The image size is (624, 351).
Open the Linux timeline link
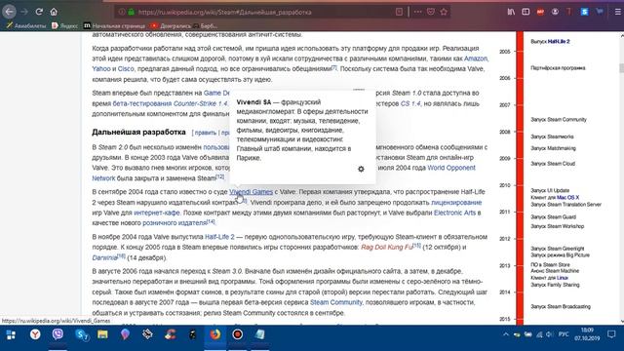coord(563,278)
